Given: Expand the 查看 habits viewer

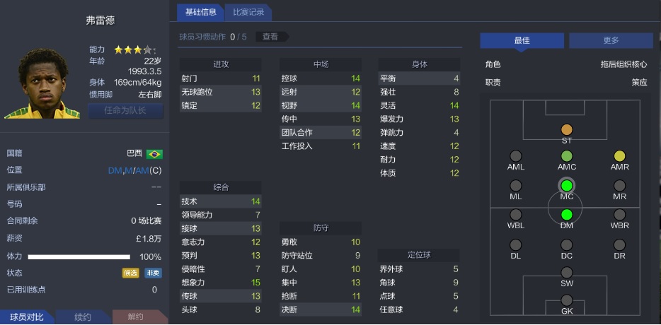Looking at the screenshot, I should (271, 37).
